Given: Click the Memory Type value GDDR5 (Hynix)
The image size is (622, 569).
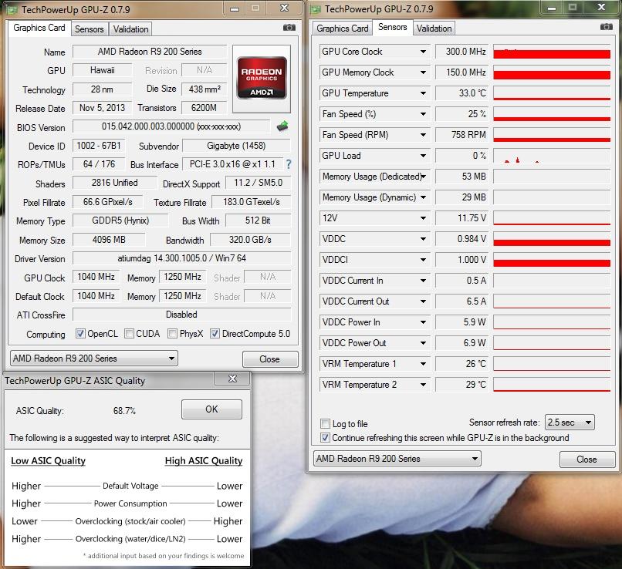Looking at the screenshot, I should pos(120,221).
